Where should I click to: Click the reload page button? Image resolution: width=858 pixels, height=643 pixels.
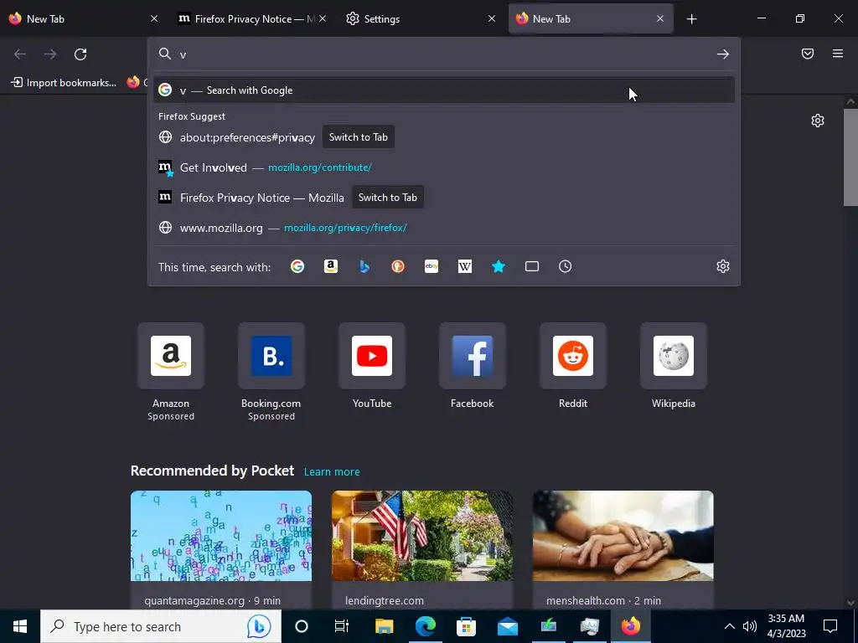[80, 54]
